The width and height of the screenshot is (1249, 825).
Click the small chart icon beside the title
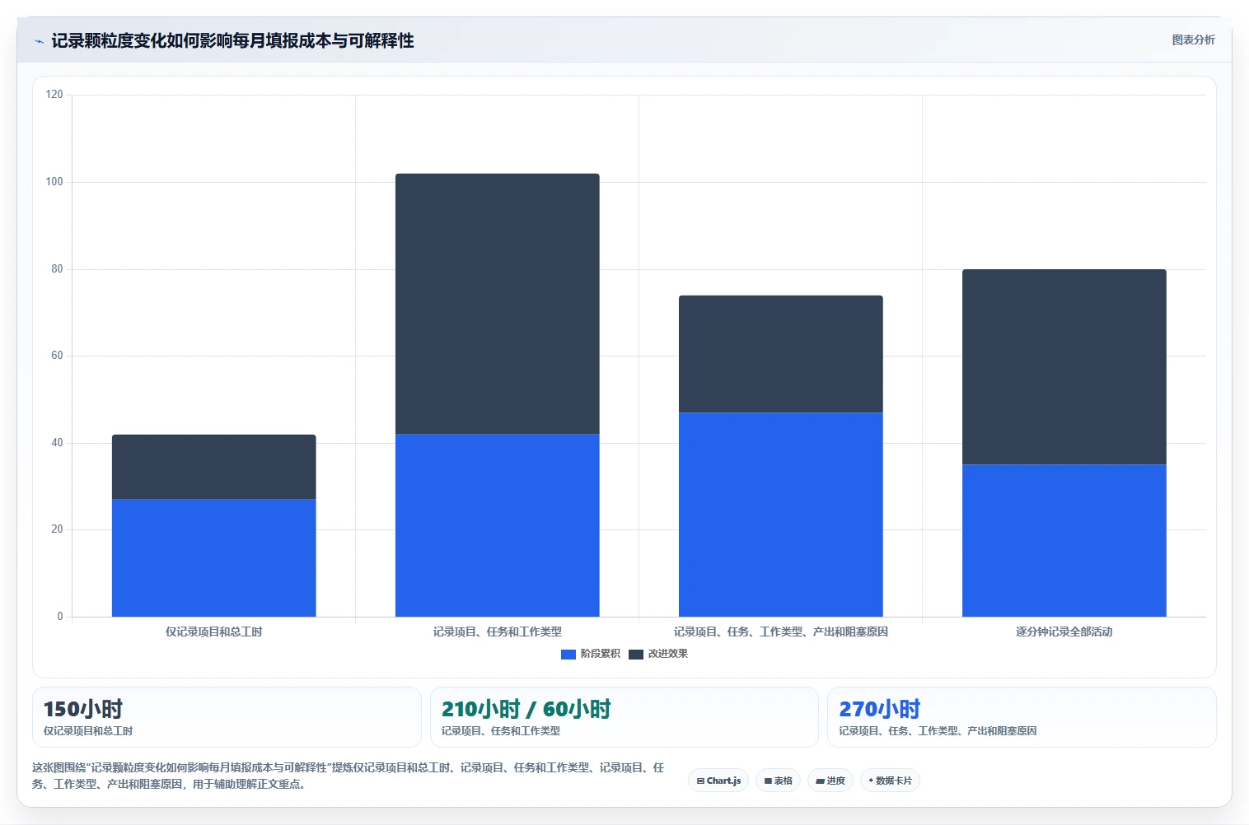pyautogui.click(x=39, y=41)
